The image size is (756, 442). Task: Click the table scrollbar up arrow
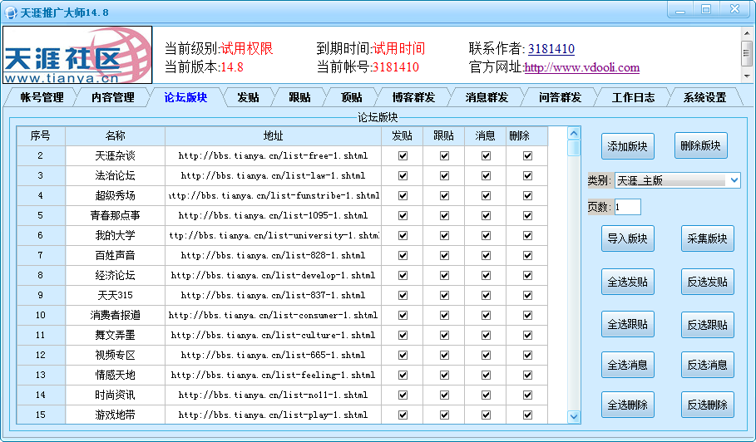coord(574,134)
